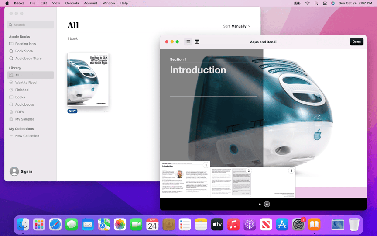Open Launchpad from the Dock
The height and width of the screenshot is (236, 377).
coord(39,225)
